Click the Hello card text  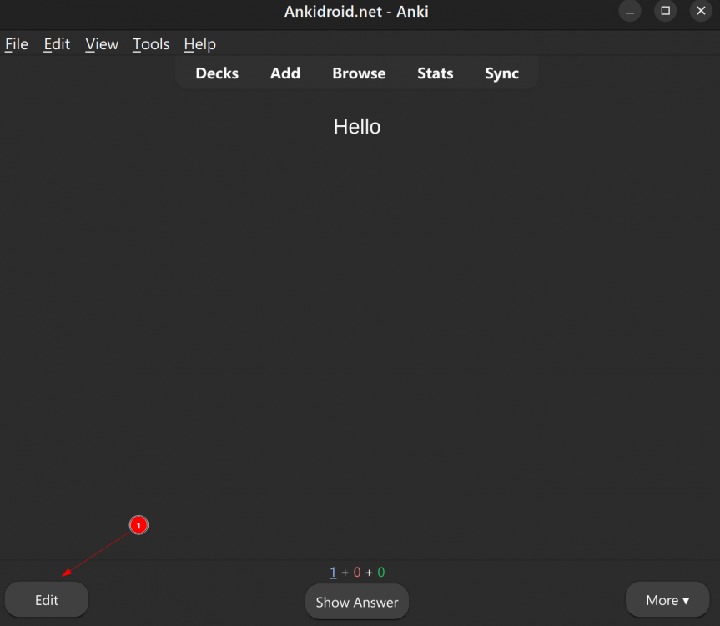(357, 127)
